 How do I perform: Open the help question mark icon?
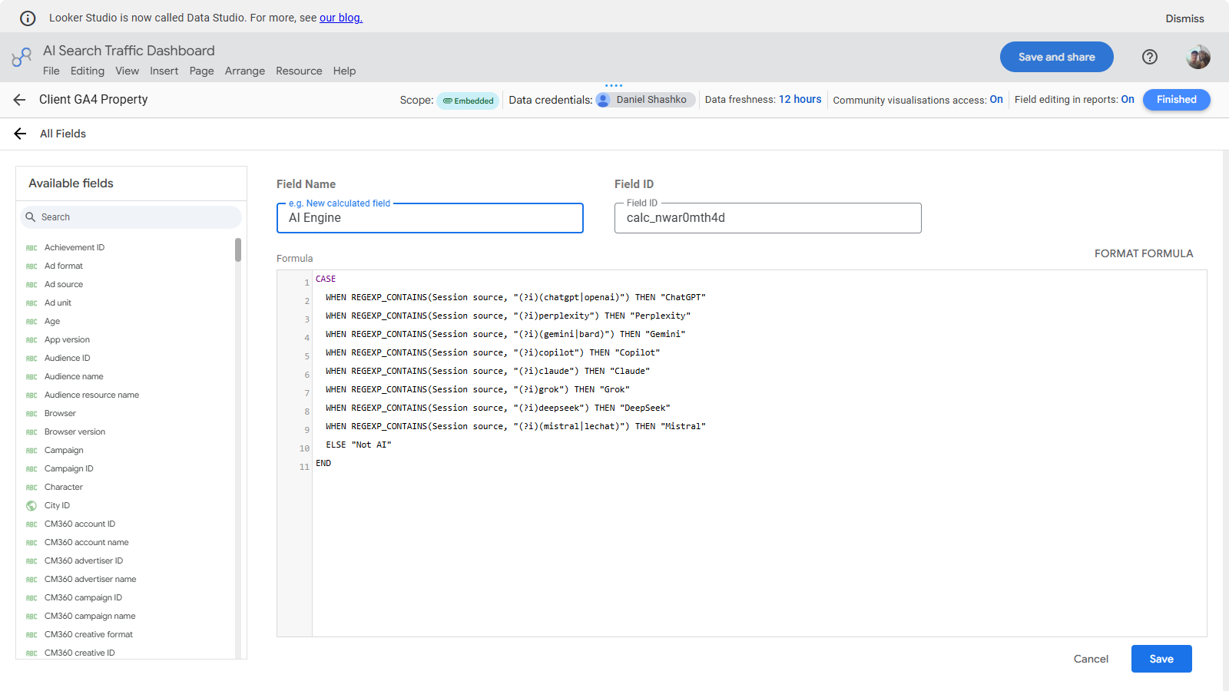1150,57
